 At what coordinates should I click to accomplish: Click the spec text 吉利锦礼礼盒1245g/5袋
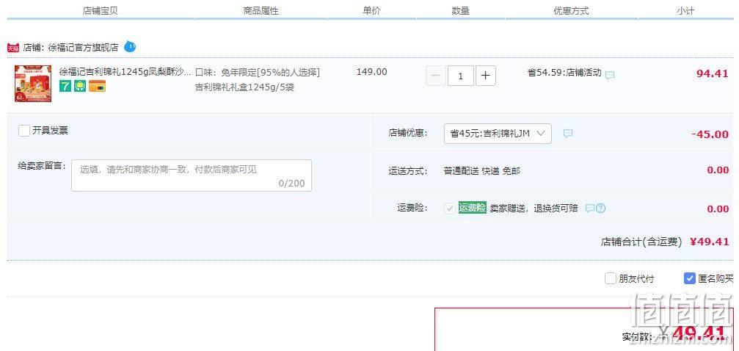(x=244, y=87)
